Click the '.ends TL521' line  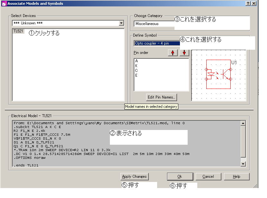(26, 165)
